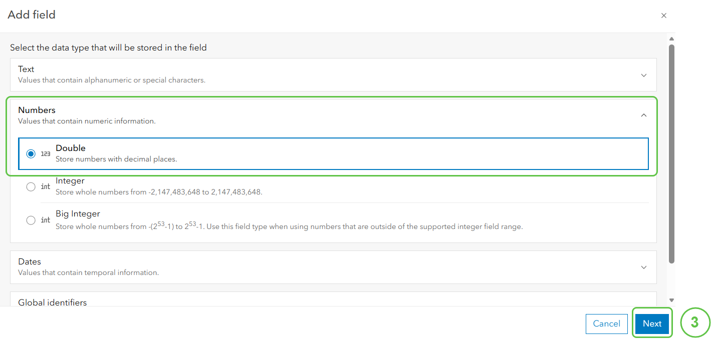Select the Integer radio button
712x339 pixels.
31,186
